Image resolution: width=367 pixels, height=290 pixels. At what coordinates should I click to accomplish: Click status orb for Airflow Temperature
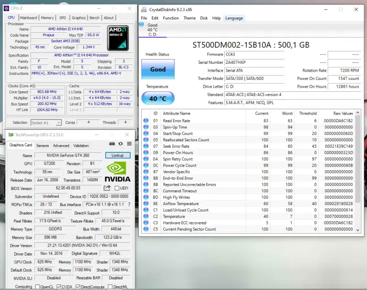146,203
